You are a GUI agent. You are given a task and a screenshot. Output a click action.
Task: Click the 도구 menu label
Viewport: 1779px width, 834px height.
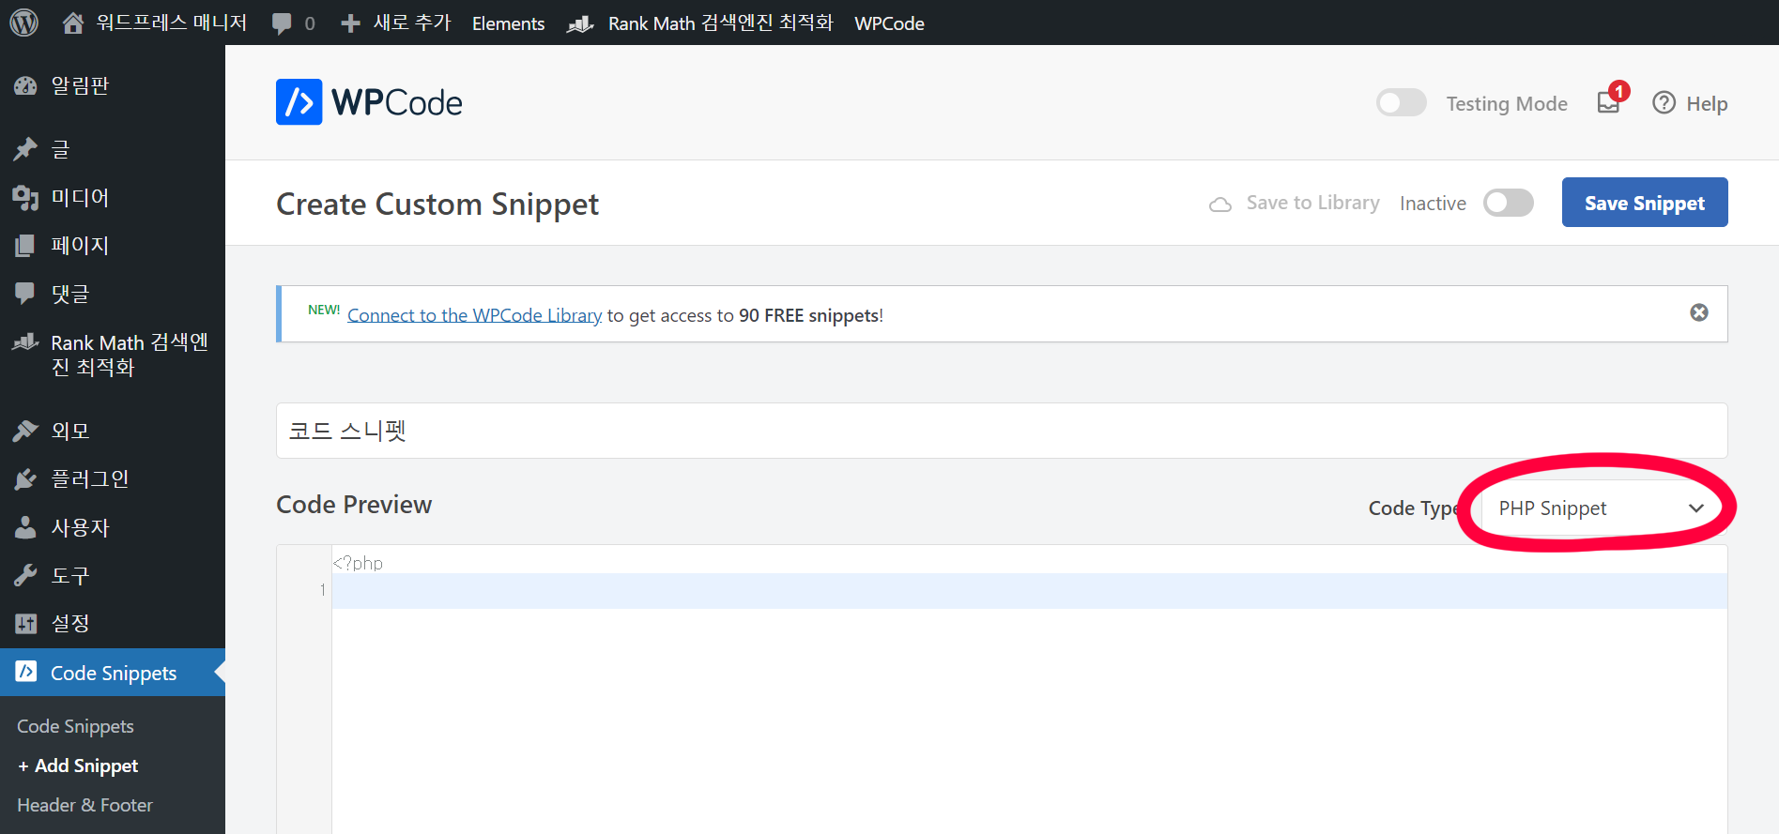(70, 575)
